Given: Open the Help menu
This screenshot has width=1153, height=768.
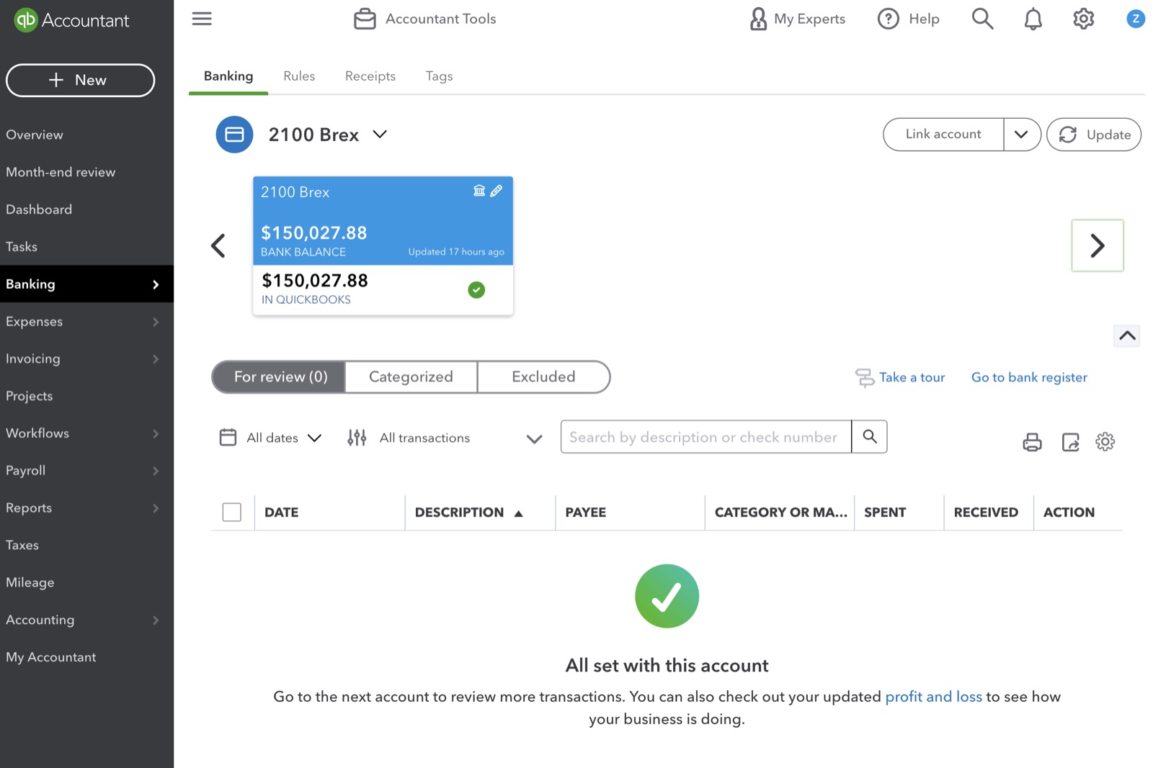Looking at the screenshot, I should tap(908, 19).
